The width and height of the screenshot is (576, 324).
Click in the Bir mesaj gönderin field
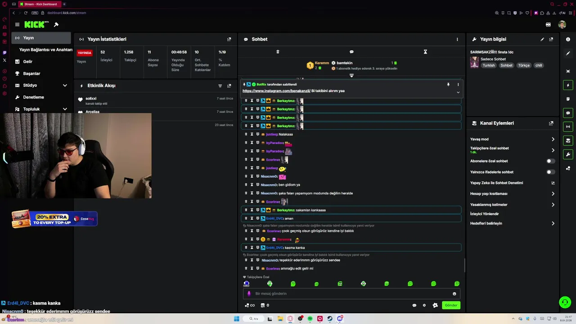point(351,294)
